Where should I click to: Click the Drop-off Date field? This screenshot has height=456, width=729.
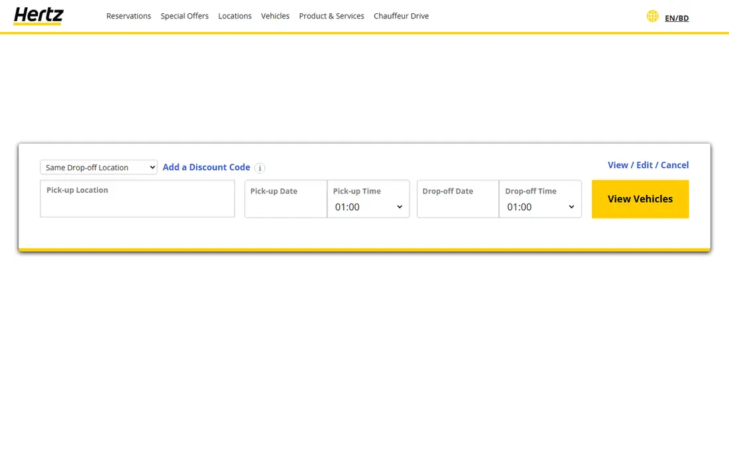pos(458,199)
